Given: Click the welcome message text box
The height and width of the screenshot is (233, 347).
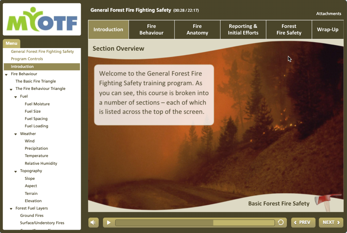Looking at the screenshot, I should click(154, 95).
